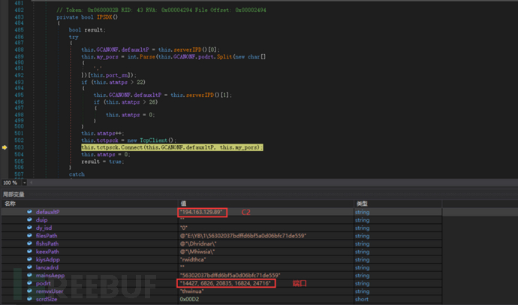This screenshot has height=305, width=518.
Task: Click the icon beside mainsAepp variable
Action: 29,275
